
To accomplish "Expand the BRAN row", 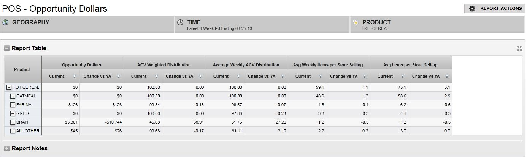I will (x=13, y=122).
